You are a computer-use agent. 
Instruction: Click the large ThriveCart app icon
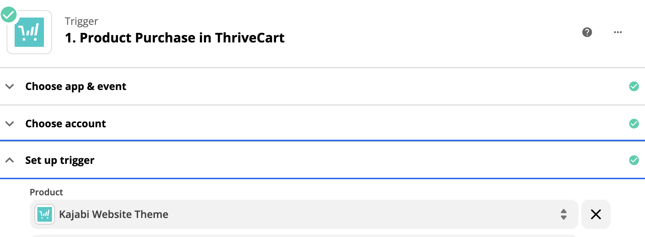[29, 32]
